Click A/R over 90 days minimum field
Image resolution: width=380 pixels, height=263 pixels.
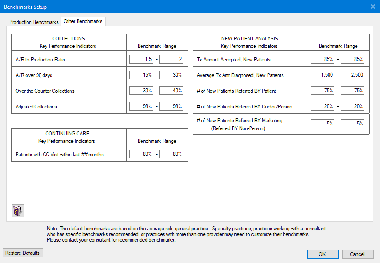pyautogui.click(x=141, y=75)
